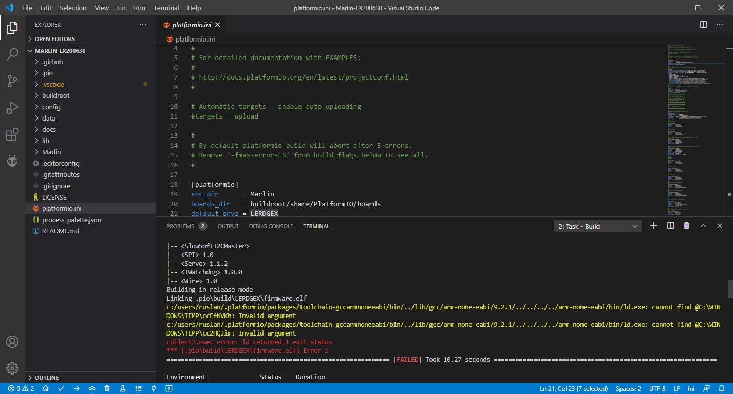Click PlatformIO Clean trash icon in status bar
The height and width of the screenshot is (394, 733).
click(107, 389)
